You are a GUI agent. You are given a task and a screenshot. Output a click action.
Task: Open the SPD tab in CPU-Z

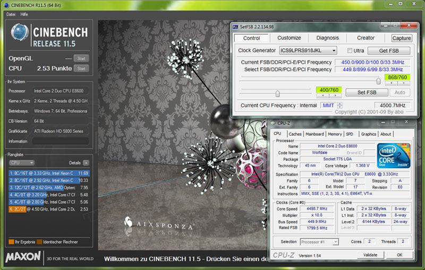[350, 134]
